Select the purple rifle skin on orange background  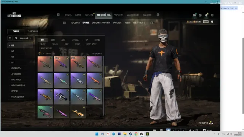click(x=62, y=64)
